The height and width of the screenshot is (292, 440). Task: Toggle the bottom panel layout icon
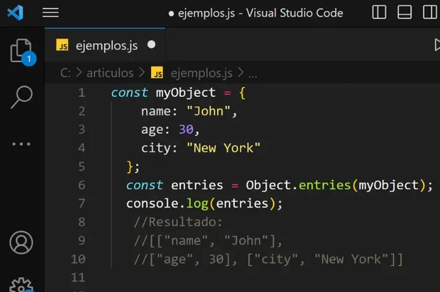pos(404,12)
